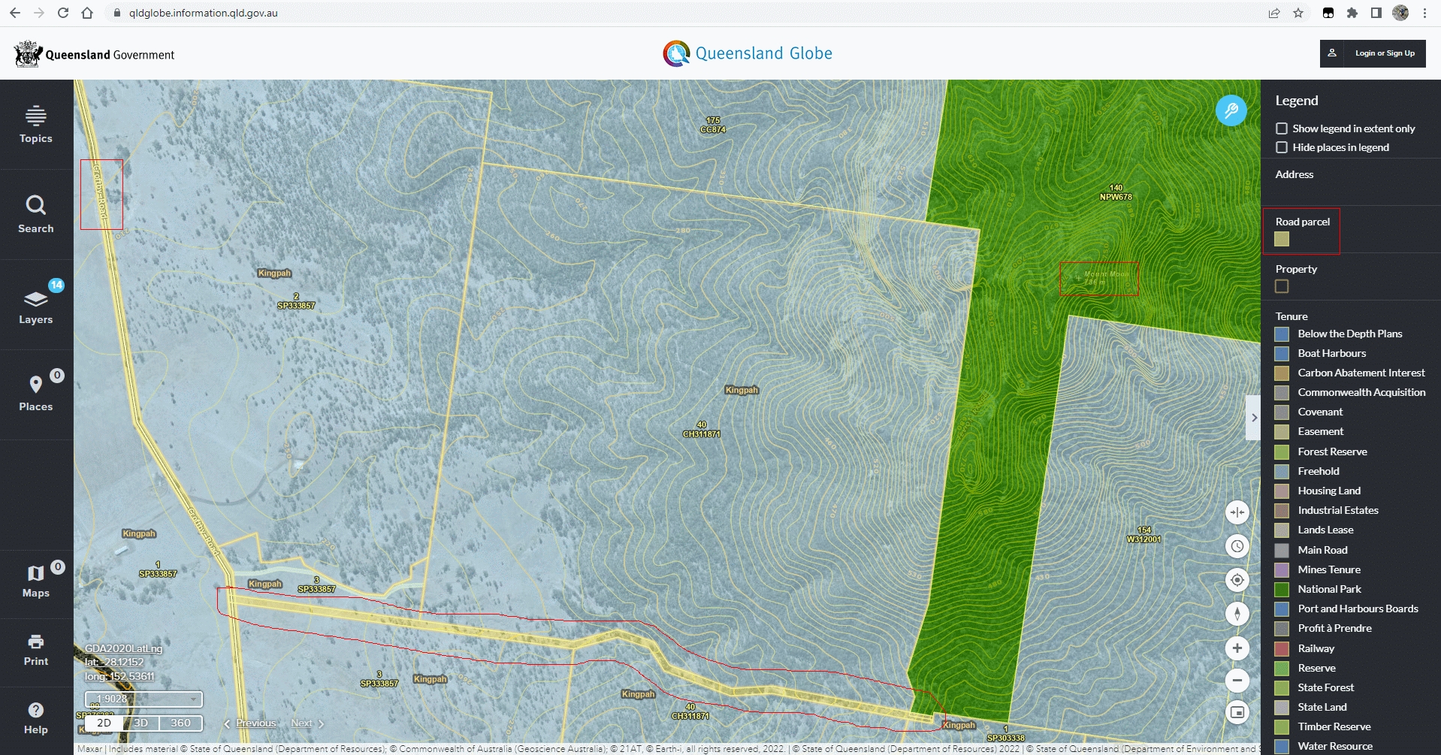The width and height of the screenshot is (1441, 755).
Task: Click the Tenure legend heading
Action: 1291,316
